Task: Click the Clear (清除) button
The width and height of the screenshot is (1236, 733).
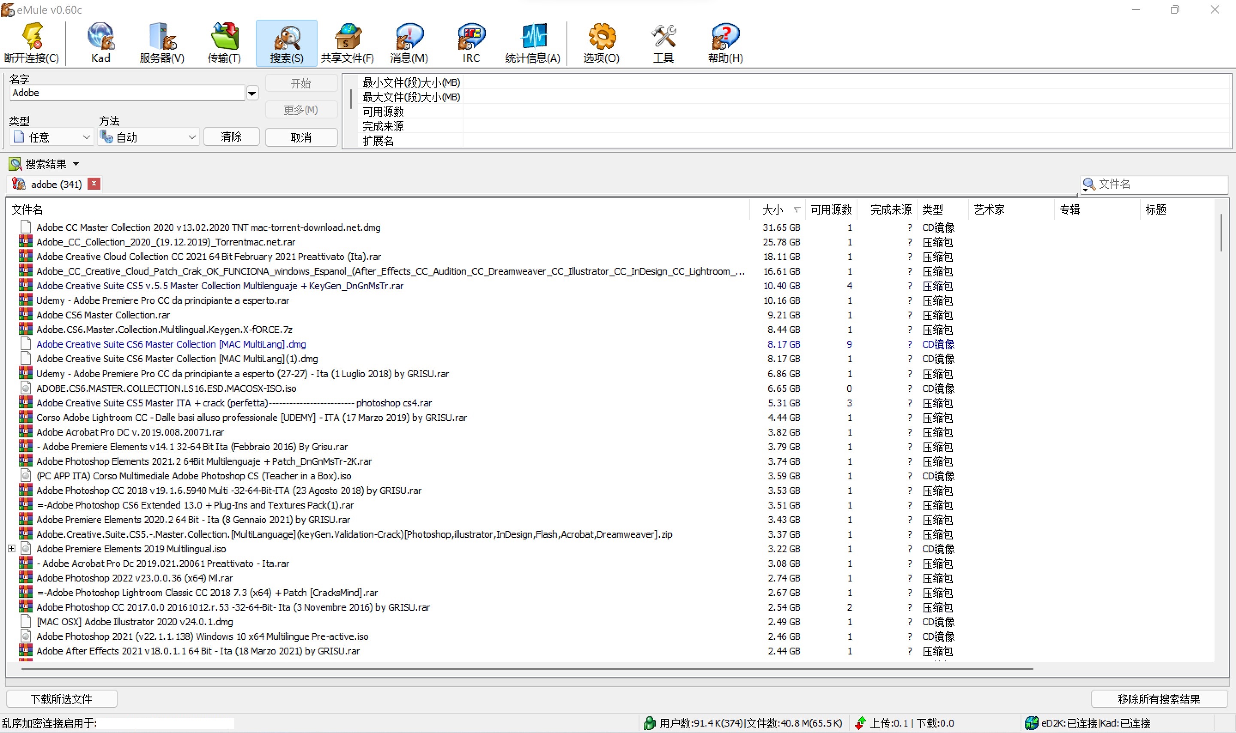Action: (x=232, y=137)
